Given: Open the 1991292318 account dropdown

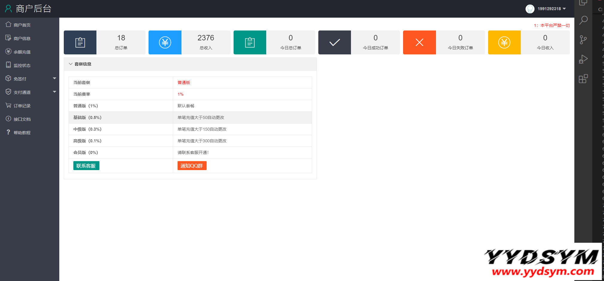Looking at the screenshot, I should pyautogui.click(x=549, y=9).
